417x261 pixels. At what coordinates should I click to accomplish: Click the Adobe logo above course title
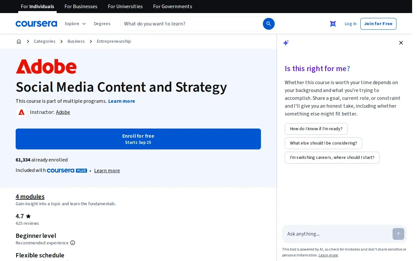46,66
